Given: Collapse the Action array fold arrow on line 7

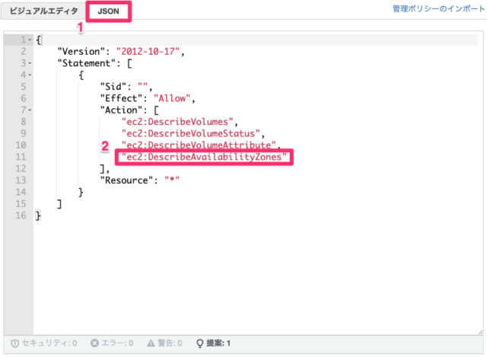Looking at the screenshot, I should point(30,110).
